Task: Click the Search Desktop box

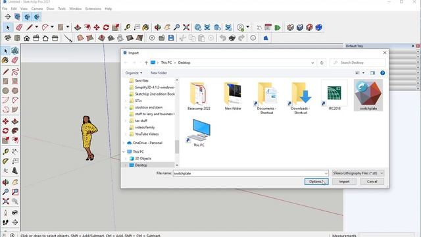Action: point(358,63)
